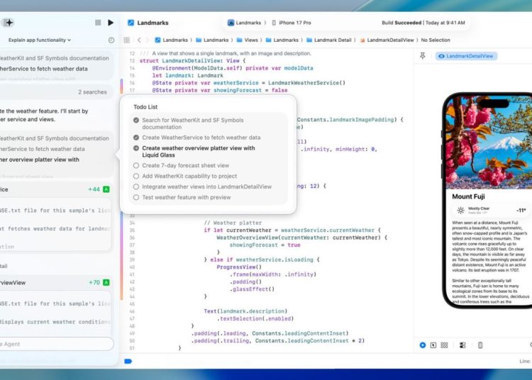Navigate back in editor history
The image size is (532, 380).
pos(139,40)
